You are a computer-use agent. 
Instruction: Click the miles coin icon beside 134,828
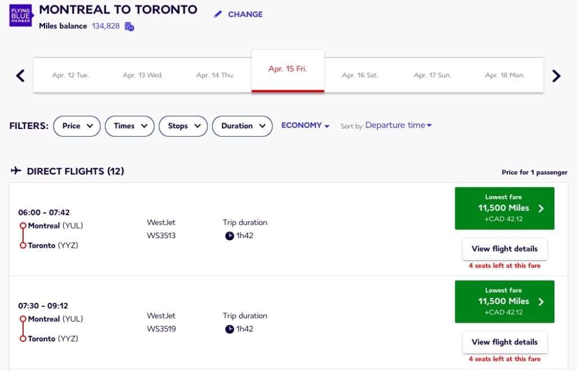coord(128,26)
